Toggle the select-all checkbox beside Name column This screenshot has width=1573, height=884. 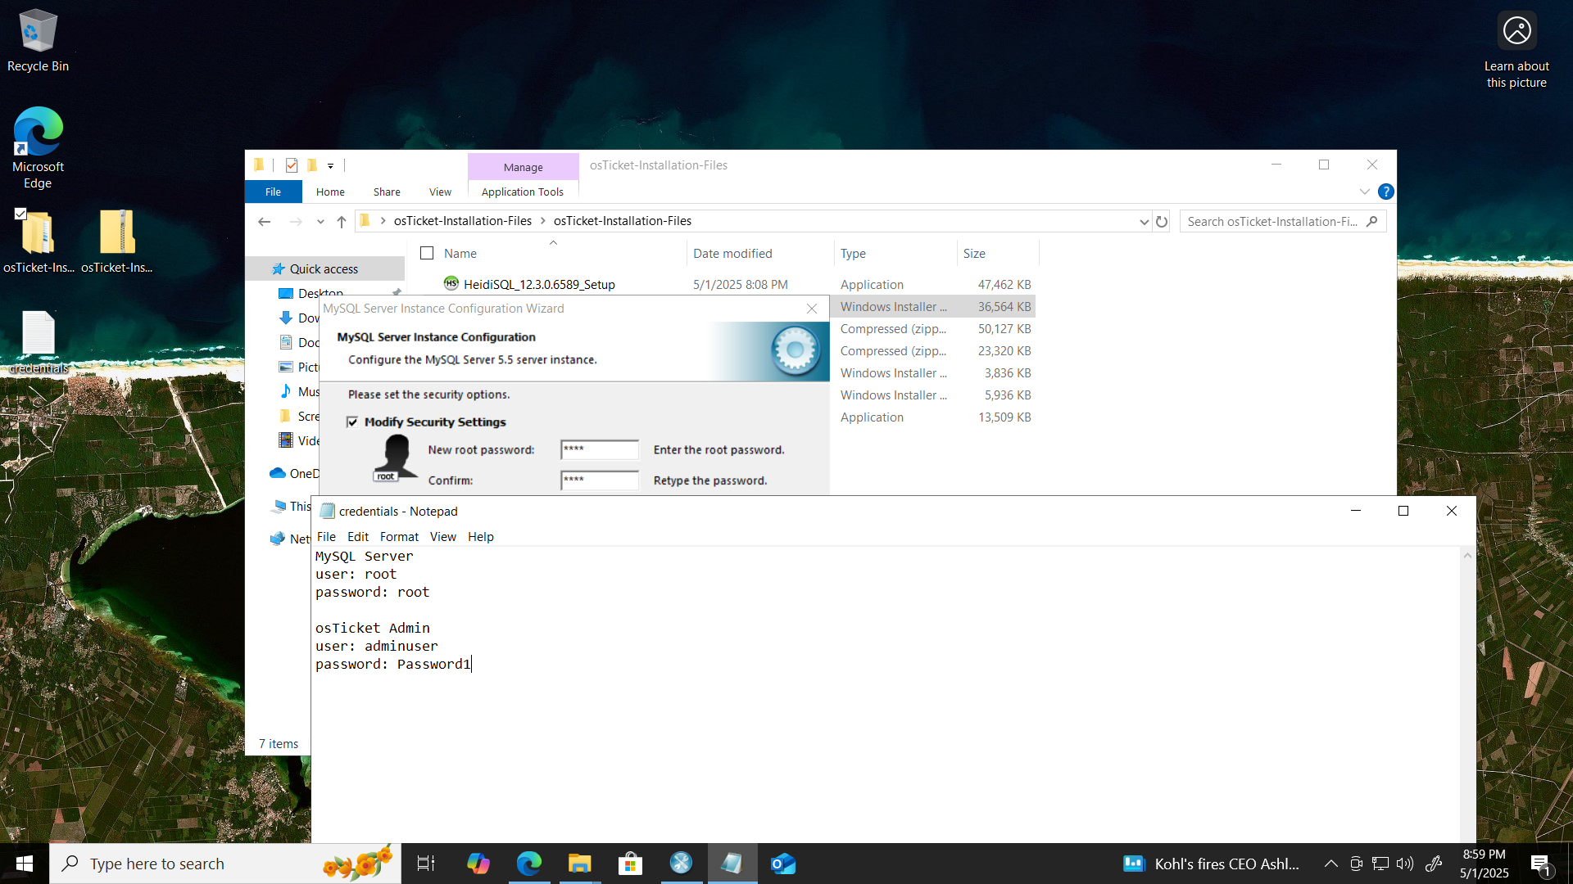coord(427,253)
